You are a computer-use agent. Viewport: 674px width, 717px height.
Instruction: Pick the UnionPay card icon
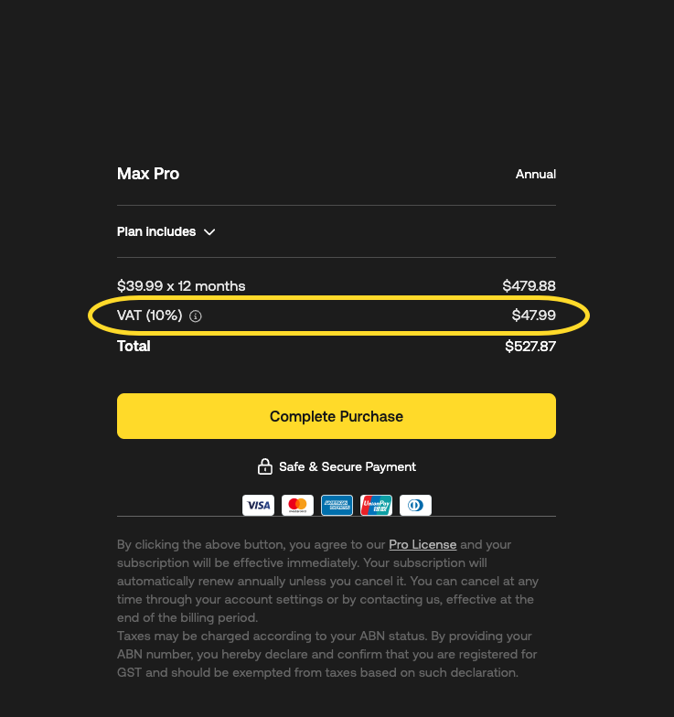[376, 505]
